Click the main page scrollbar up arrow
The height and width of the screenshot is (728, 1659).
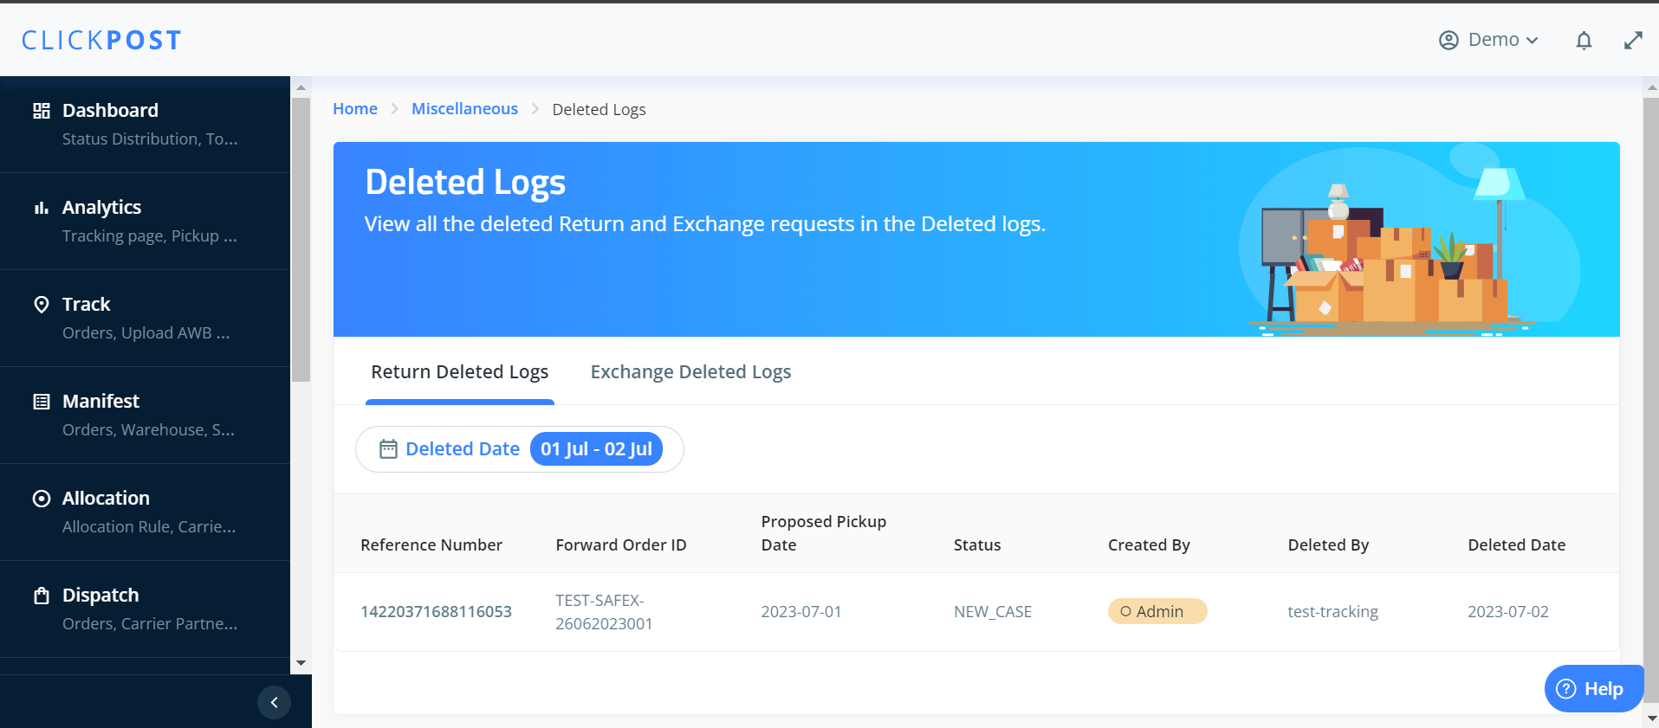click(x=1651, y=87)
